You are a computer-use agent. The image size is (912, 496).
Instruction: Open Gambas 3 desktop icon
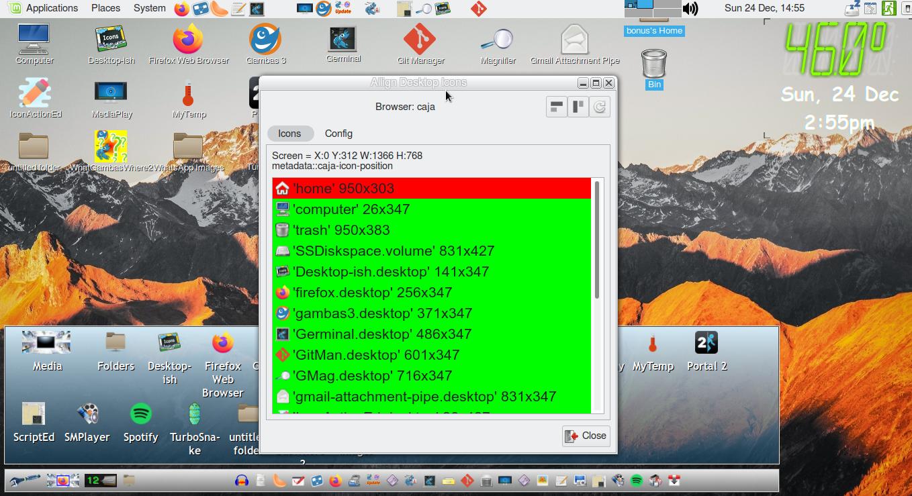point(266,43)
